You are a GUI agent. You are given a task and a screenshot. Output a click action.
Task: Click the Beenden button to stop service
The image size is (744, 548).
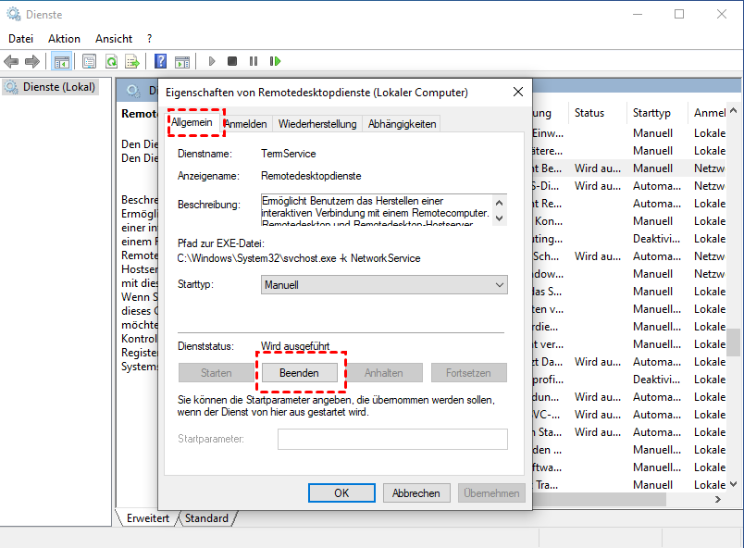(x=299, y=373)
